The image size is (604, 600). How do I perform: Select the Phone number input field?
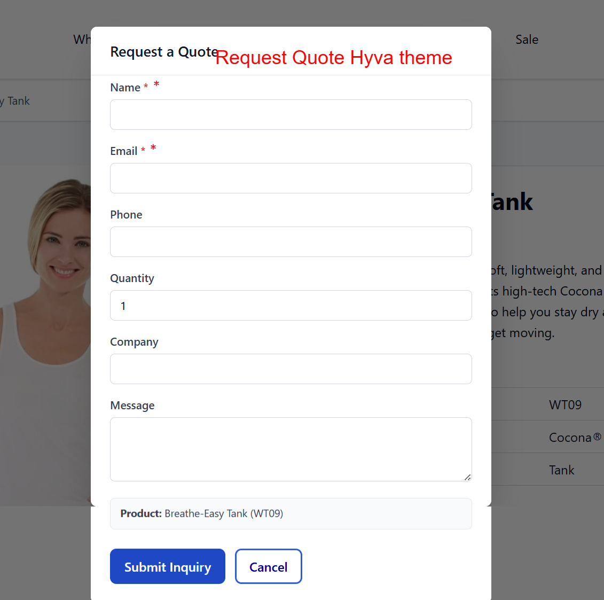[291, 241]
